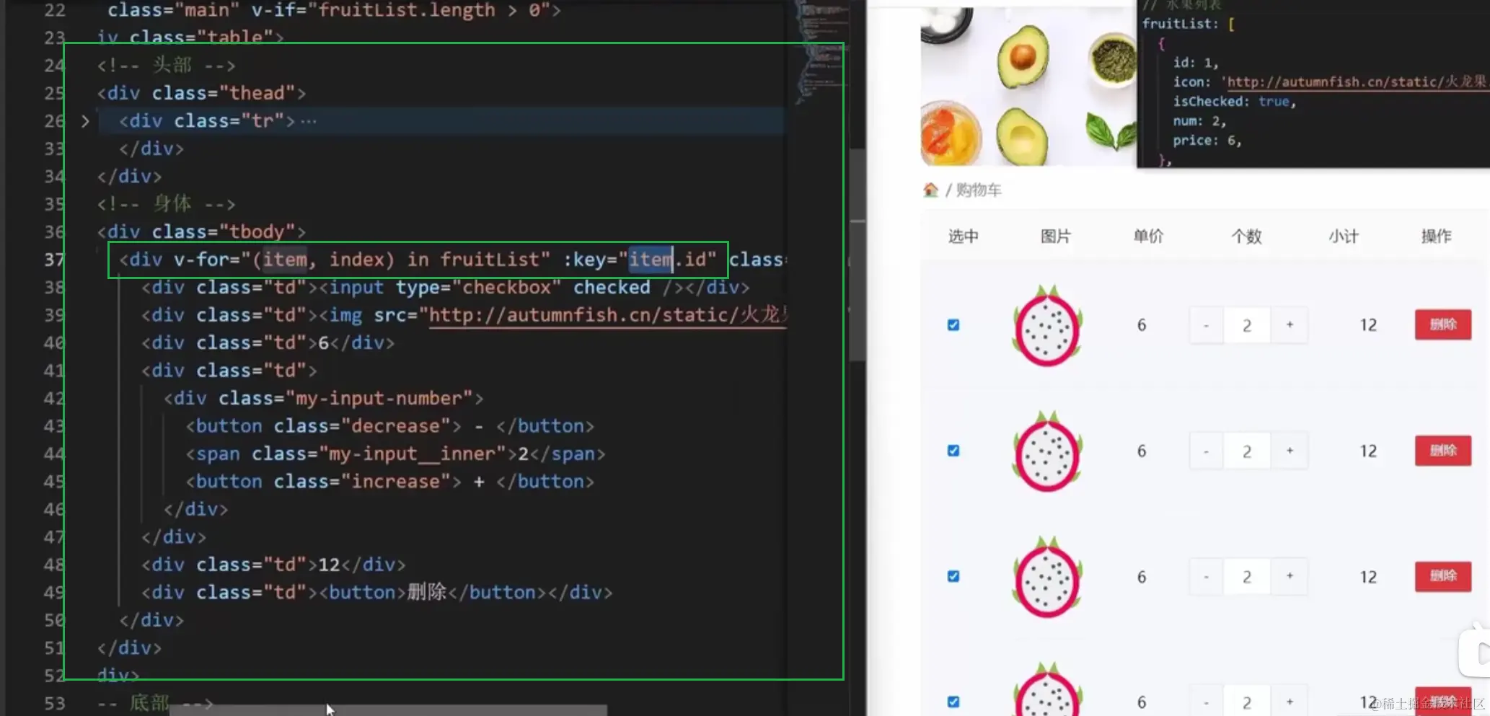Click the span class="my-input__inner" code line
Screen dimensions: 1490x716
click(x=395, y=454)
